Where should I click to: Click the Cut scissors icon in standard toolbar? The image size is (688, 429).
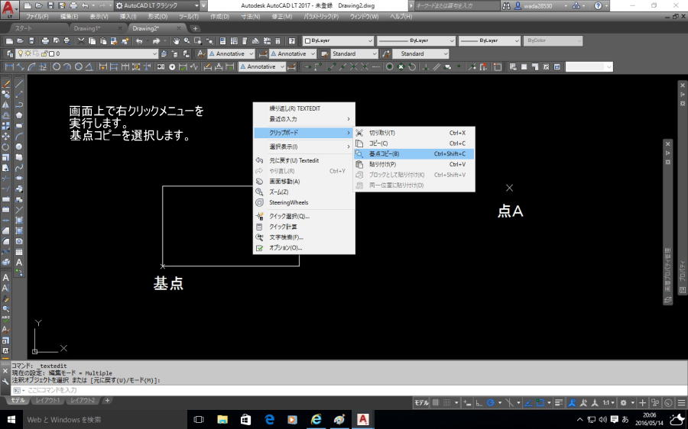pos(81,40)
